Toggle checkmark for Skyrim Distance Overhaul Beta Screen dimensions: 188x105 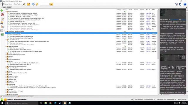point(9,50)
